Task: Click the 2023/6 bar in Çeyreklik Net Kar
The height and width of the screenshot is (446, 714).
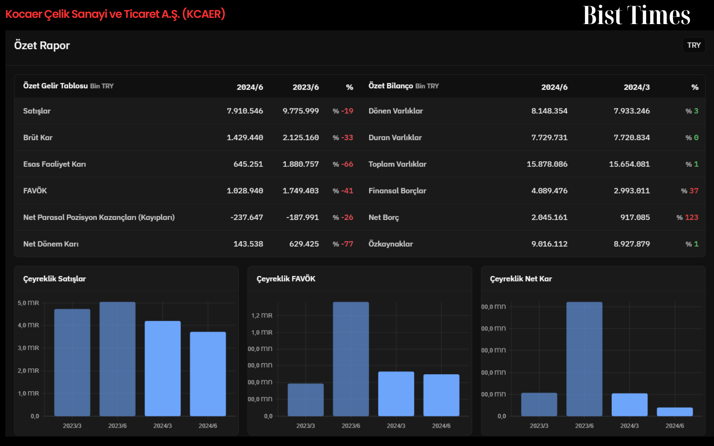Action: click(584, 359)
